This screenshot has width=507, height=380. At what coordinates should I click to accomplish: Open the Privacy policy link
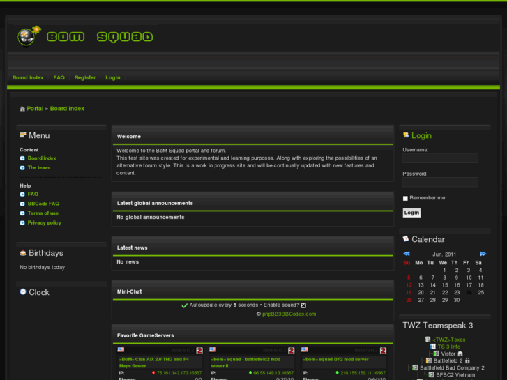44,222
